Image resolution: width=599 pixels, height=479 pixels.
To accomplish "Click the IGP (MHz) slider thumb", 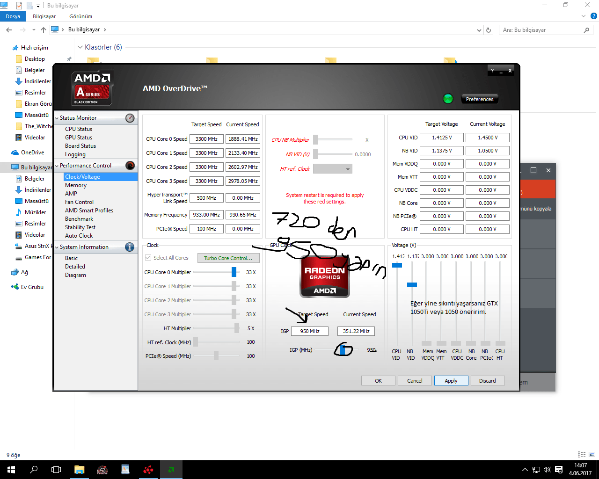I will [343, 349].
